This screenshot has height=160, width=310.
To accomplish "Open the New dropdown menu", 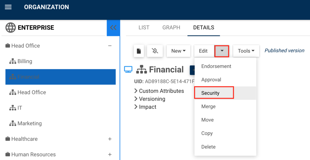I will click(x=178, y=51).
